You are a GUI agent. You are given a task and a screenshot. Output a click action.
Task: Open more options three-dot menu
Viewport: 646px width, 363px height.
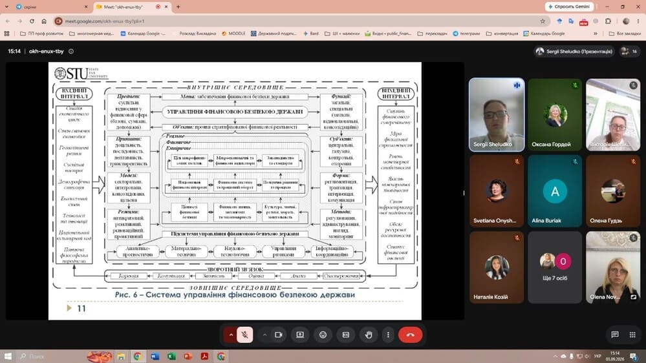(x=388, y=335)
